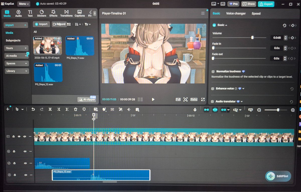The width and height of the screenshot is (301, 192).
Task: Click the zoom out timeline magnifier
Action: pos(259,110)
